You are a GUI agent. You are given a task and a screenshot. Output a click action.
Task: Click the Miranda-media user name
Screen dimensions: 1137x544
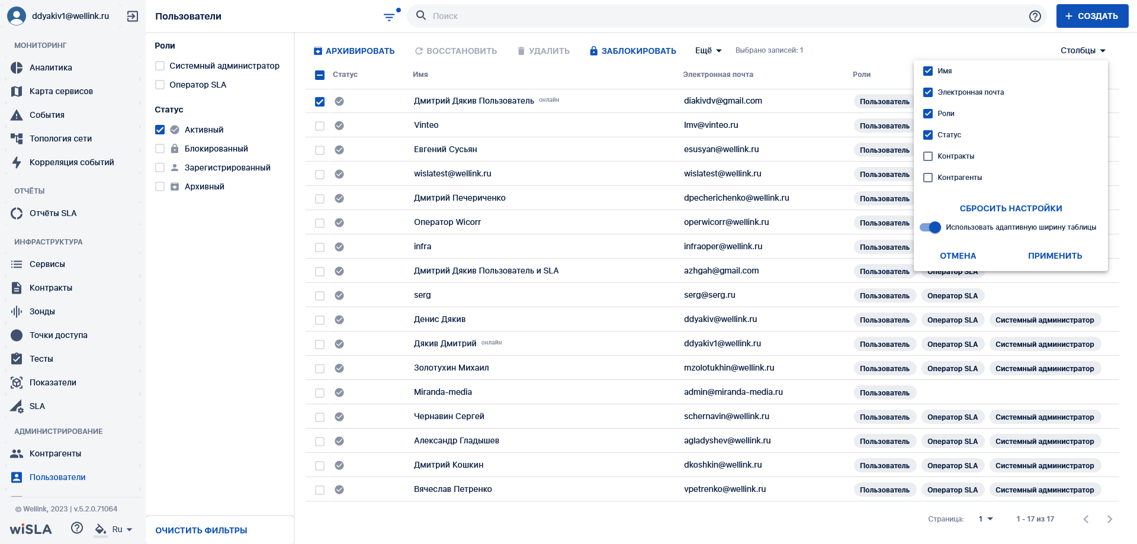[x=443, y=392]
